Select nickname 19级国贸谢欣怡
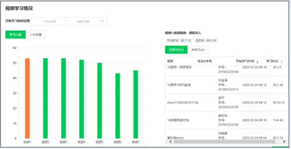 tap(178, 120)
